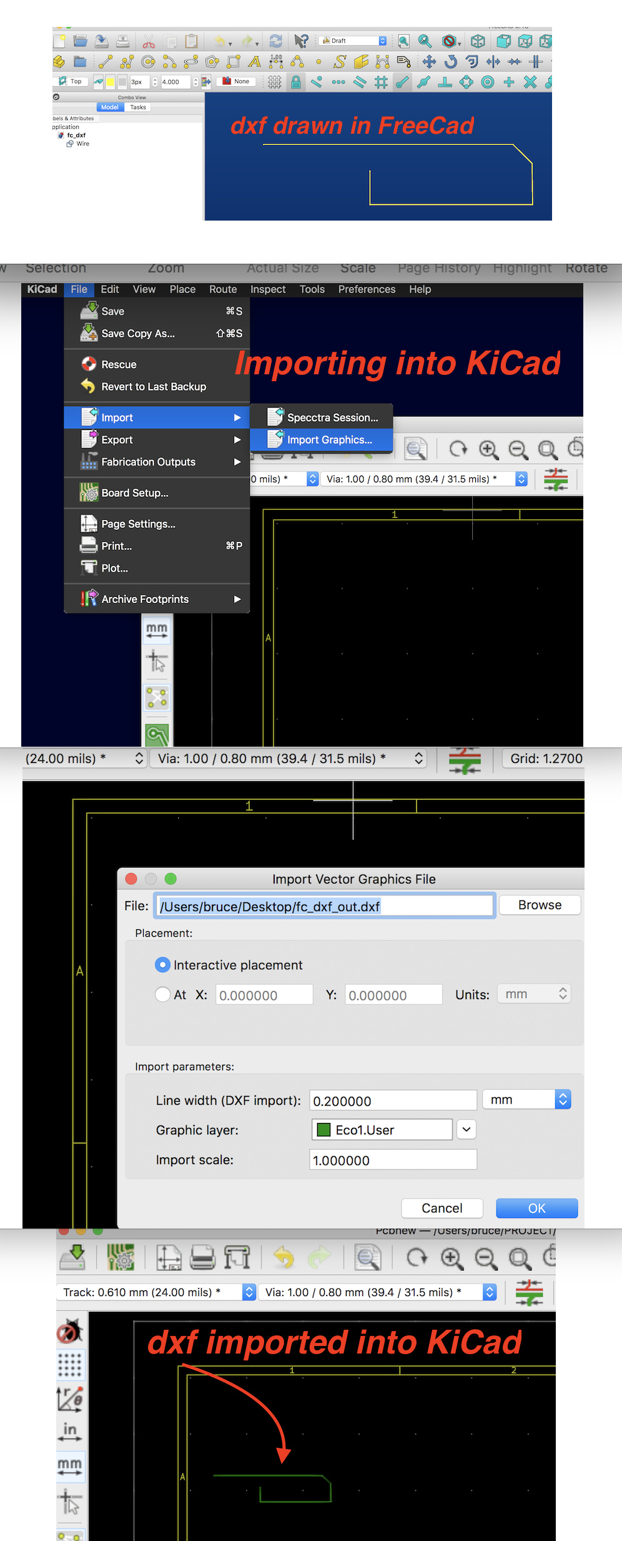Click FreeCAD's Refresh recompute icon
Screen dimensions: 622x1541
(275, 41)
